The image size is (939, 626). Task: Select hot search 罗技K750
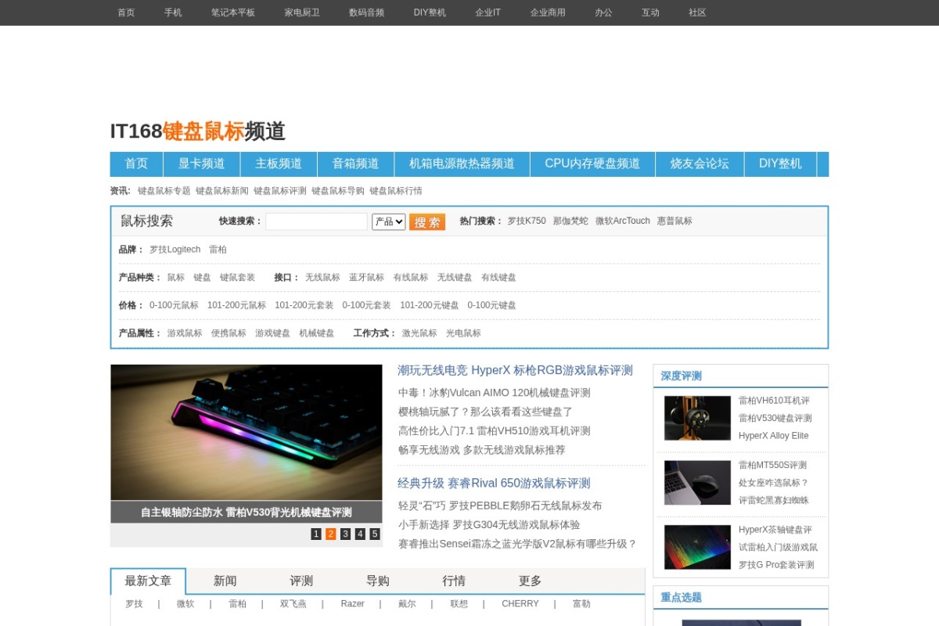click(x=527, y=221)
